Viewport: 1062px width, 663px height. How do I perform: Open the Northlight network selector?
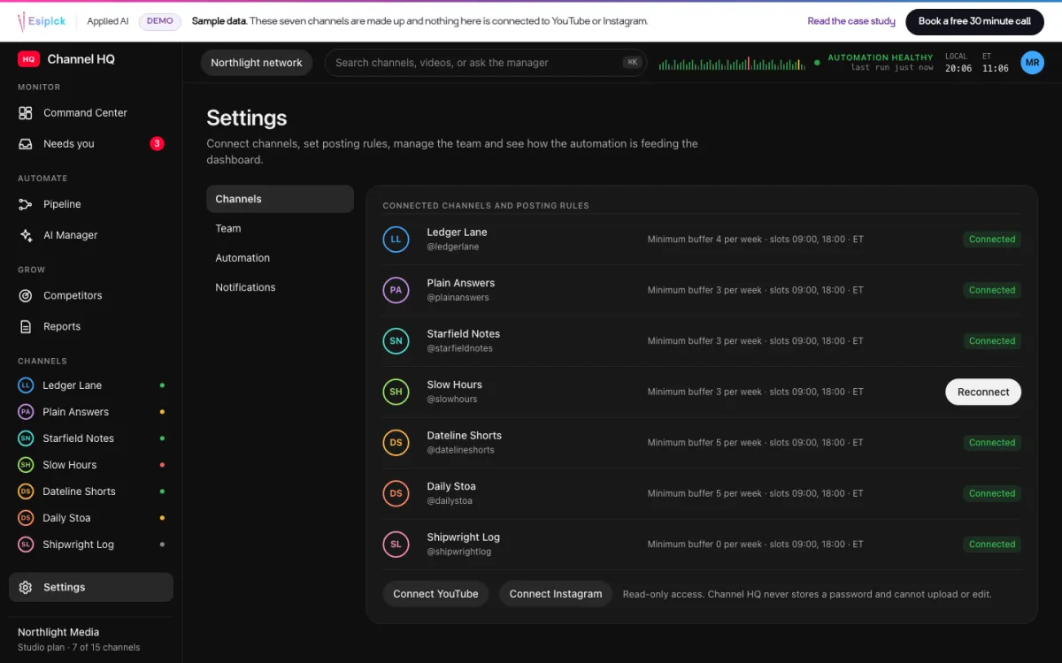257,63
